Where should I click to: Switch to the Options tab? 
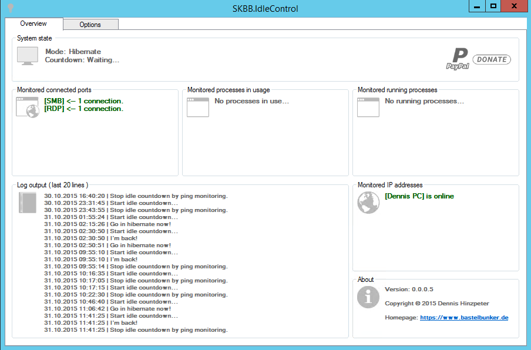90,25
